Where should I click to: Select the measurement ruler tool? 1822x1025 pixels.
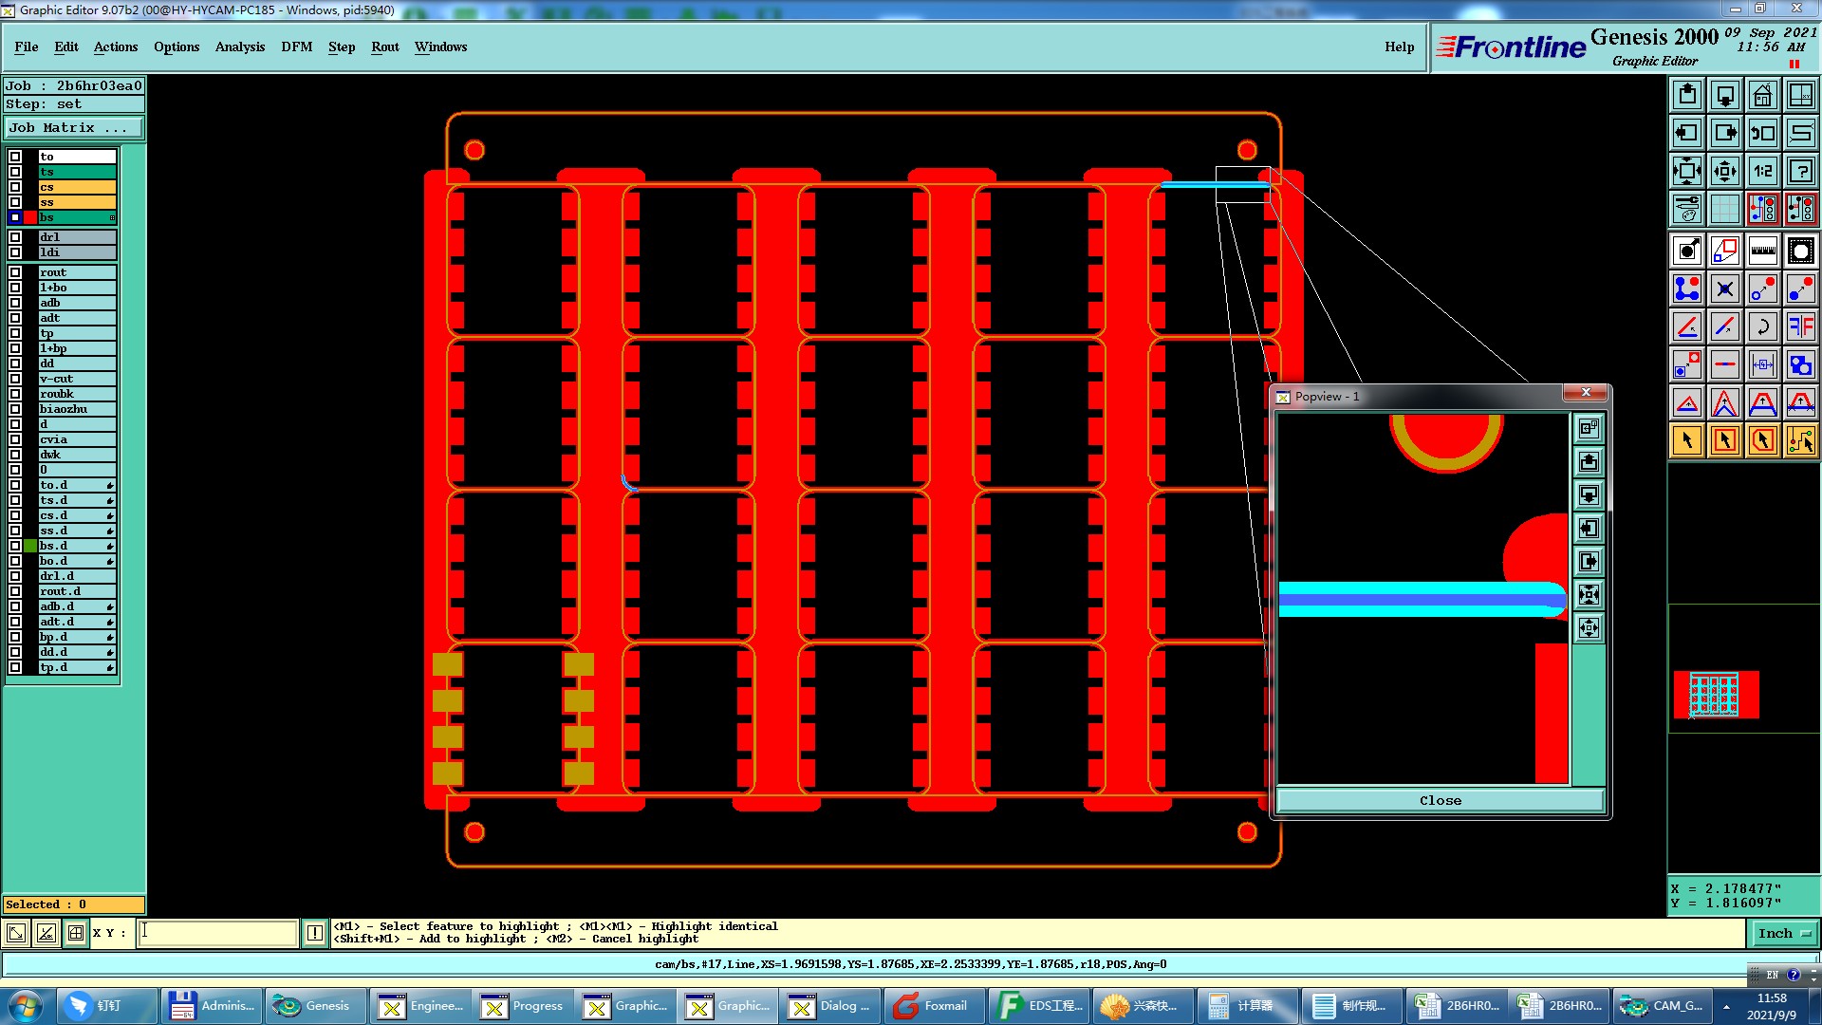(1762, 251)
